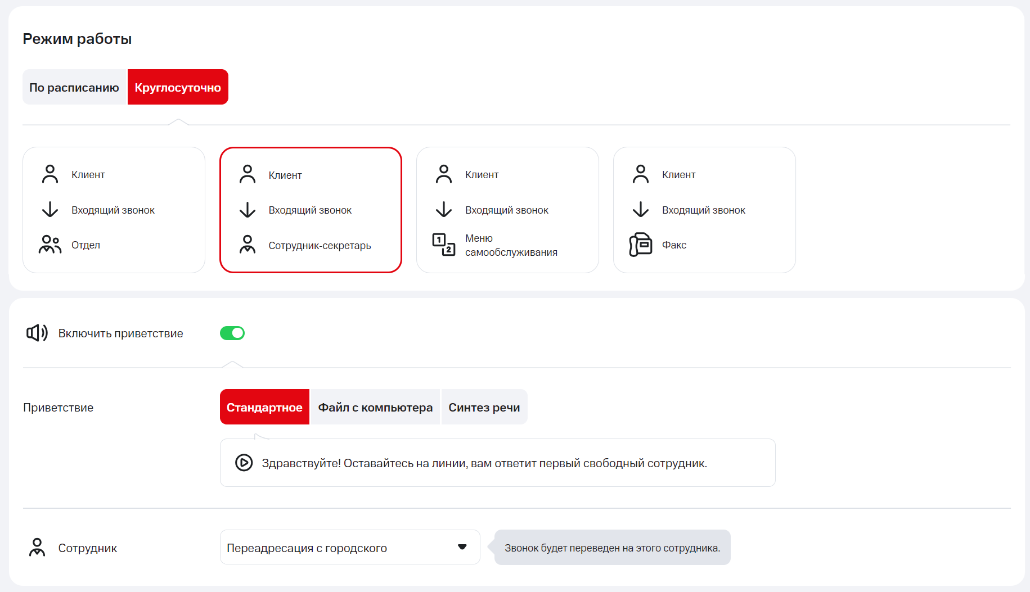Click the Факс machine icon
1030x592 pixels.
click(640, 245)
